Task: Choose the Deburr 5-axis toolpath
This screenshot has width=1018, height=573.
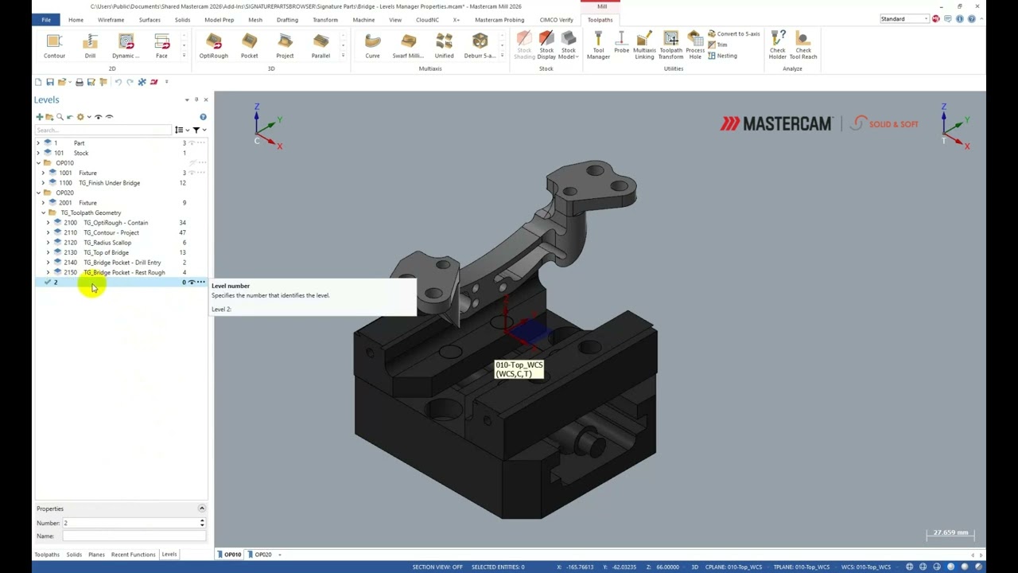Action: click(x=480, y=46)
